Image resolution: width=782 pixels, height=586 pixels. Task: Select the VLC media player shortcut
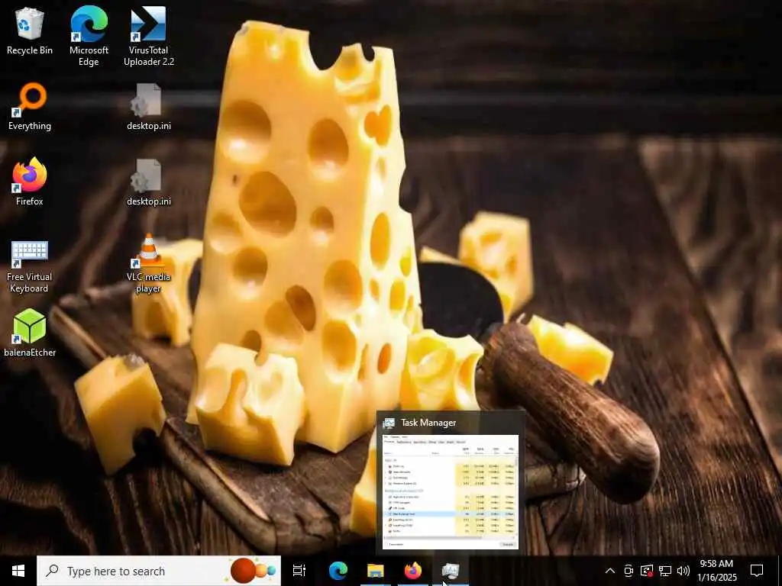coord(149,264)
